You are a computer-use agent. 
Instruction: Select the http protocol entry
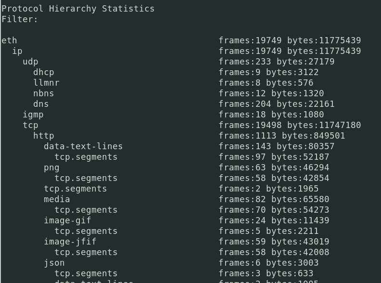tap(44, 136)
